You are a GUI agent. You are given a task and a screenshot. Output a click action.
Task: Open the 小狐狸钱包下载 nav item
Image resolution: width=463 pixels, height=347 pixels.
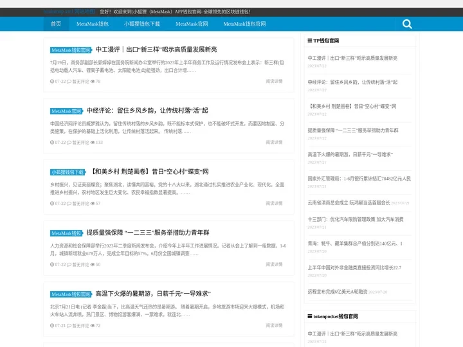click(x=142, y=24)
